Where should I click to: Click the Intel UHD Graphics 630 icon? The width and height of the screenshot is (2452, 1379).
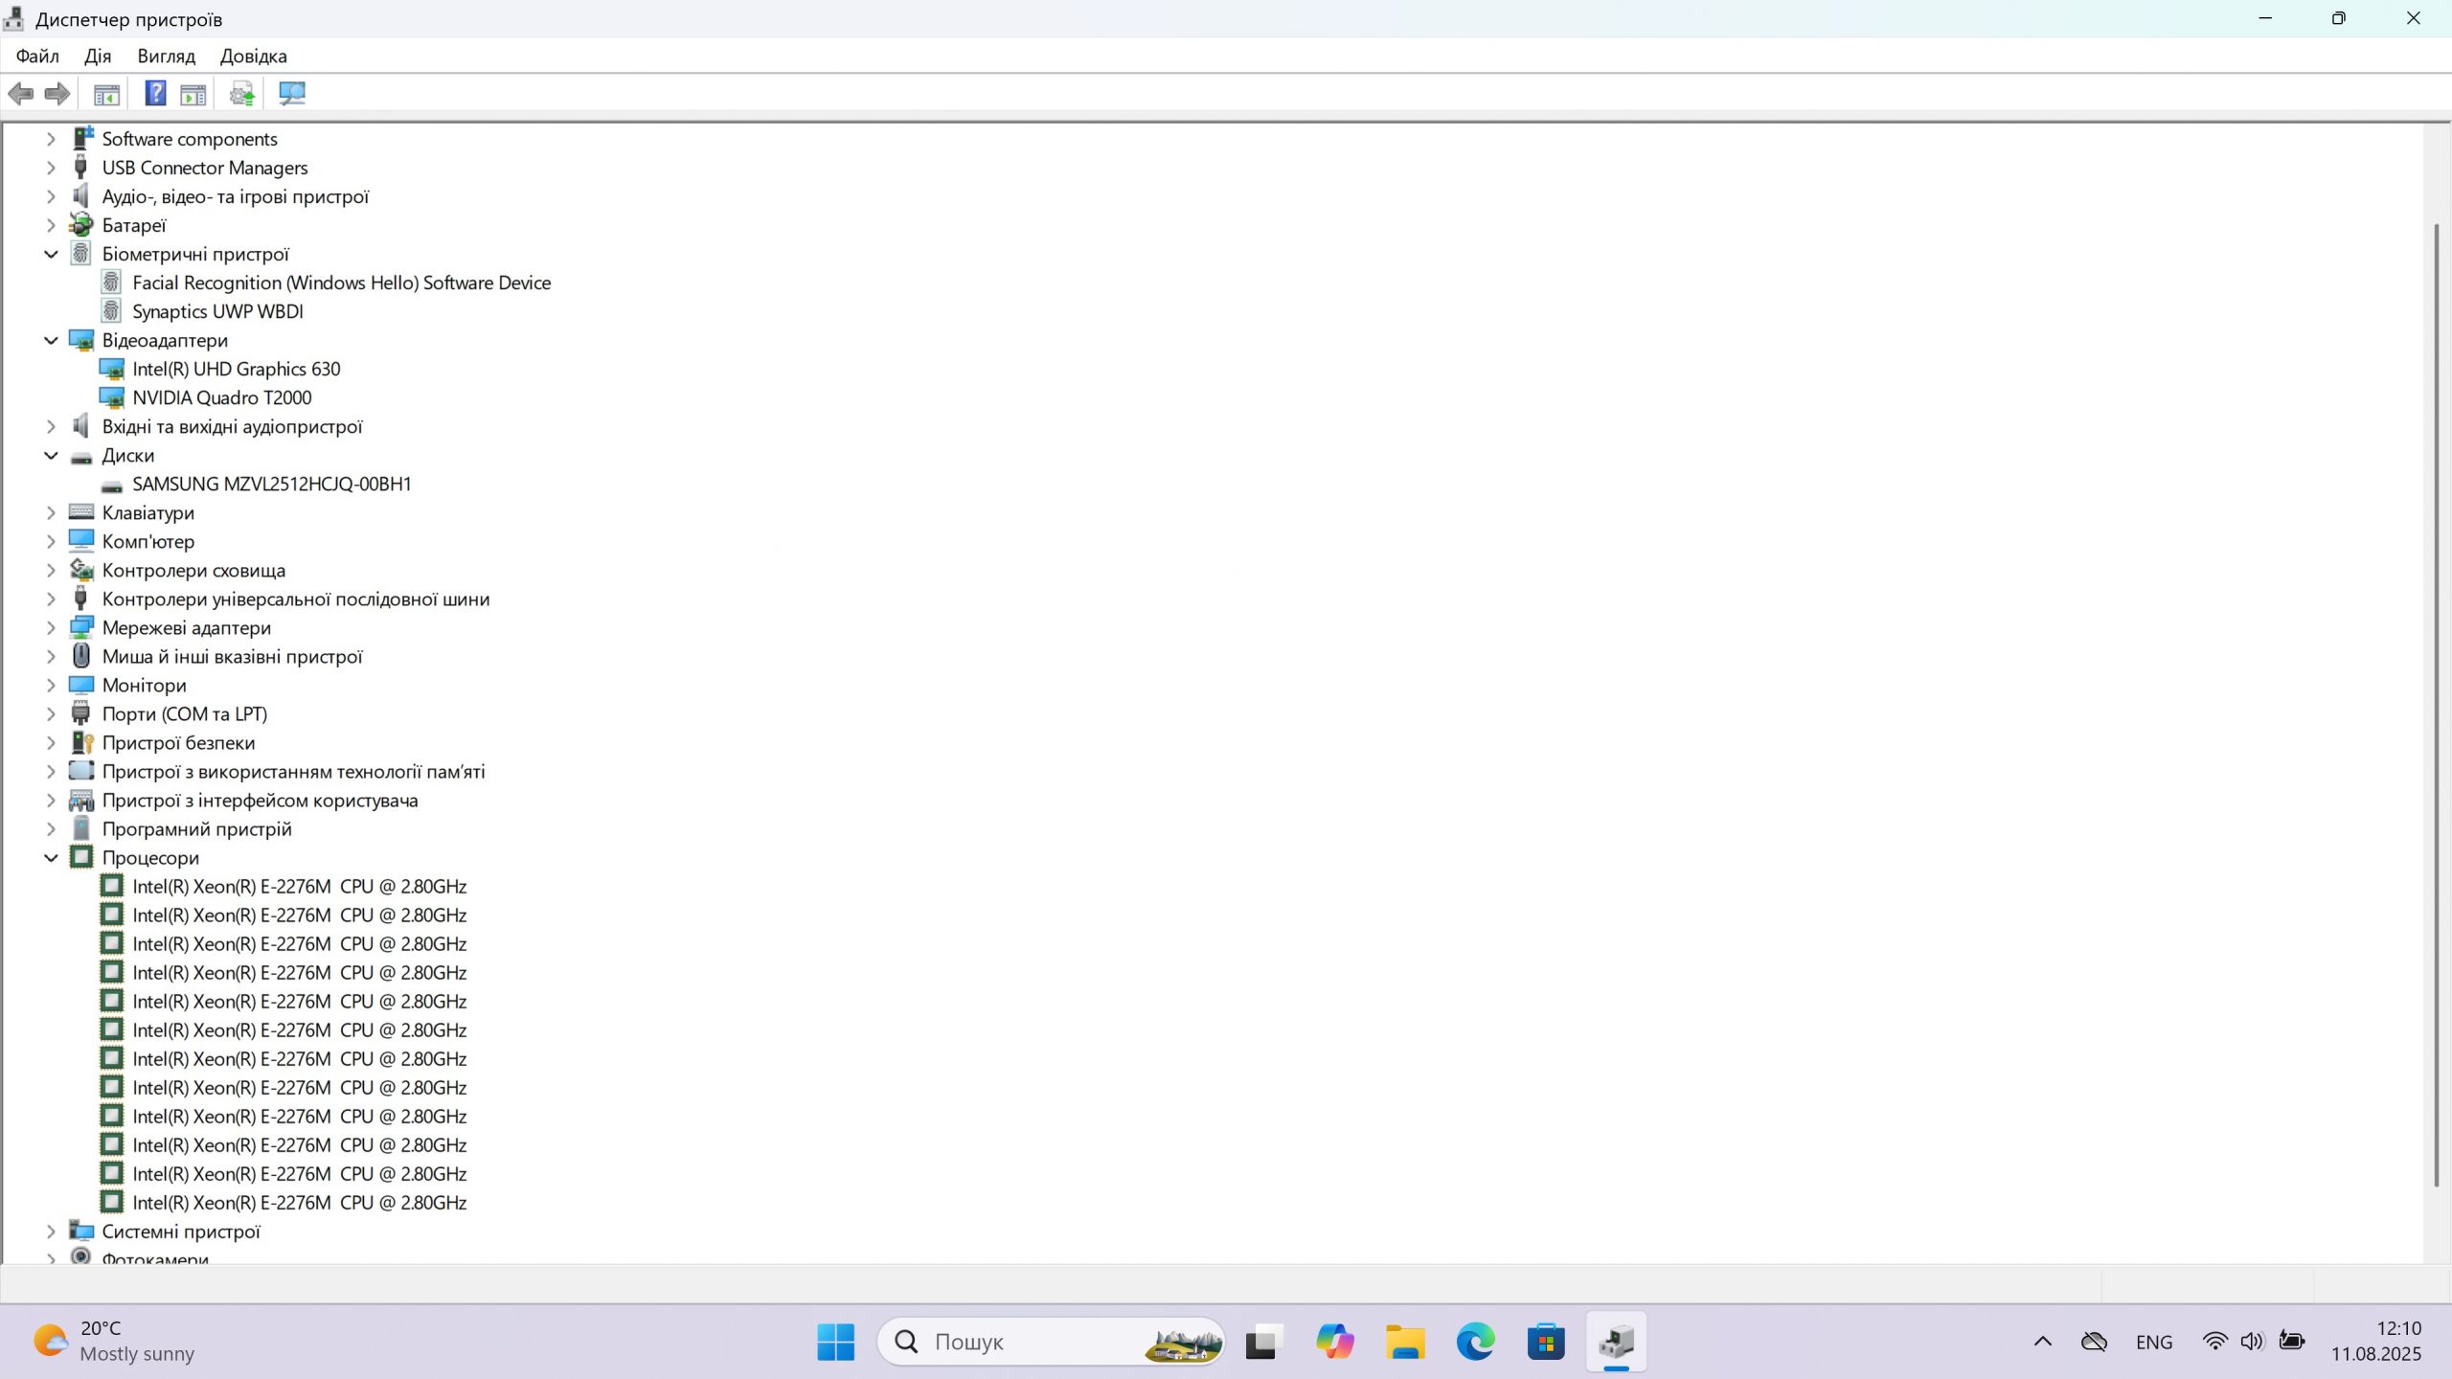(x=112, y=369)
